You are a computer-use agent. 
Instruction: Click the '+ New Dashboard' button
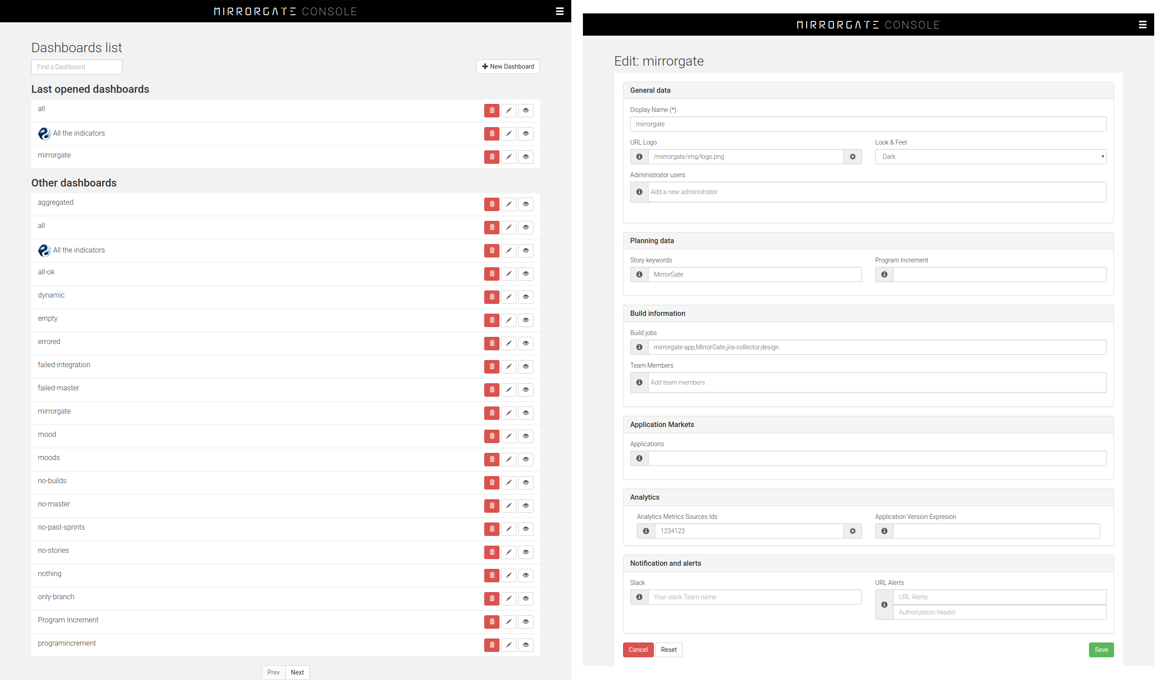tap(507, 66)
